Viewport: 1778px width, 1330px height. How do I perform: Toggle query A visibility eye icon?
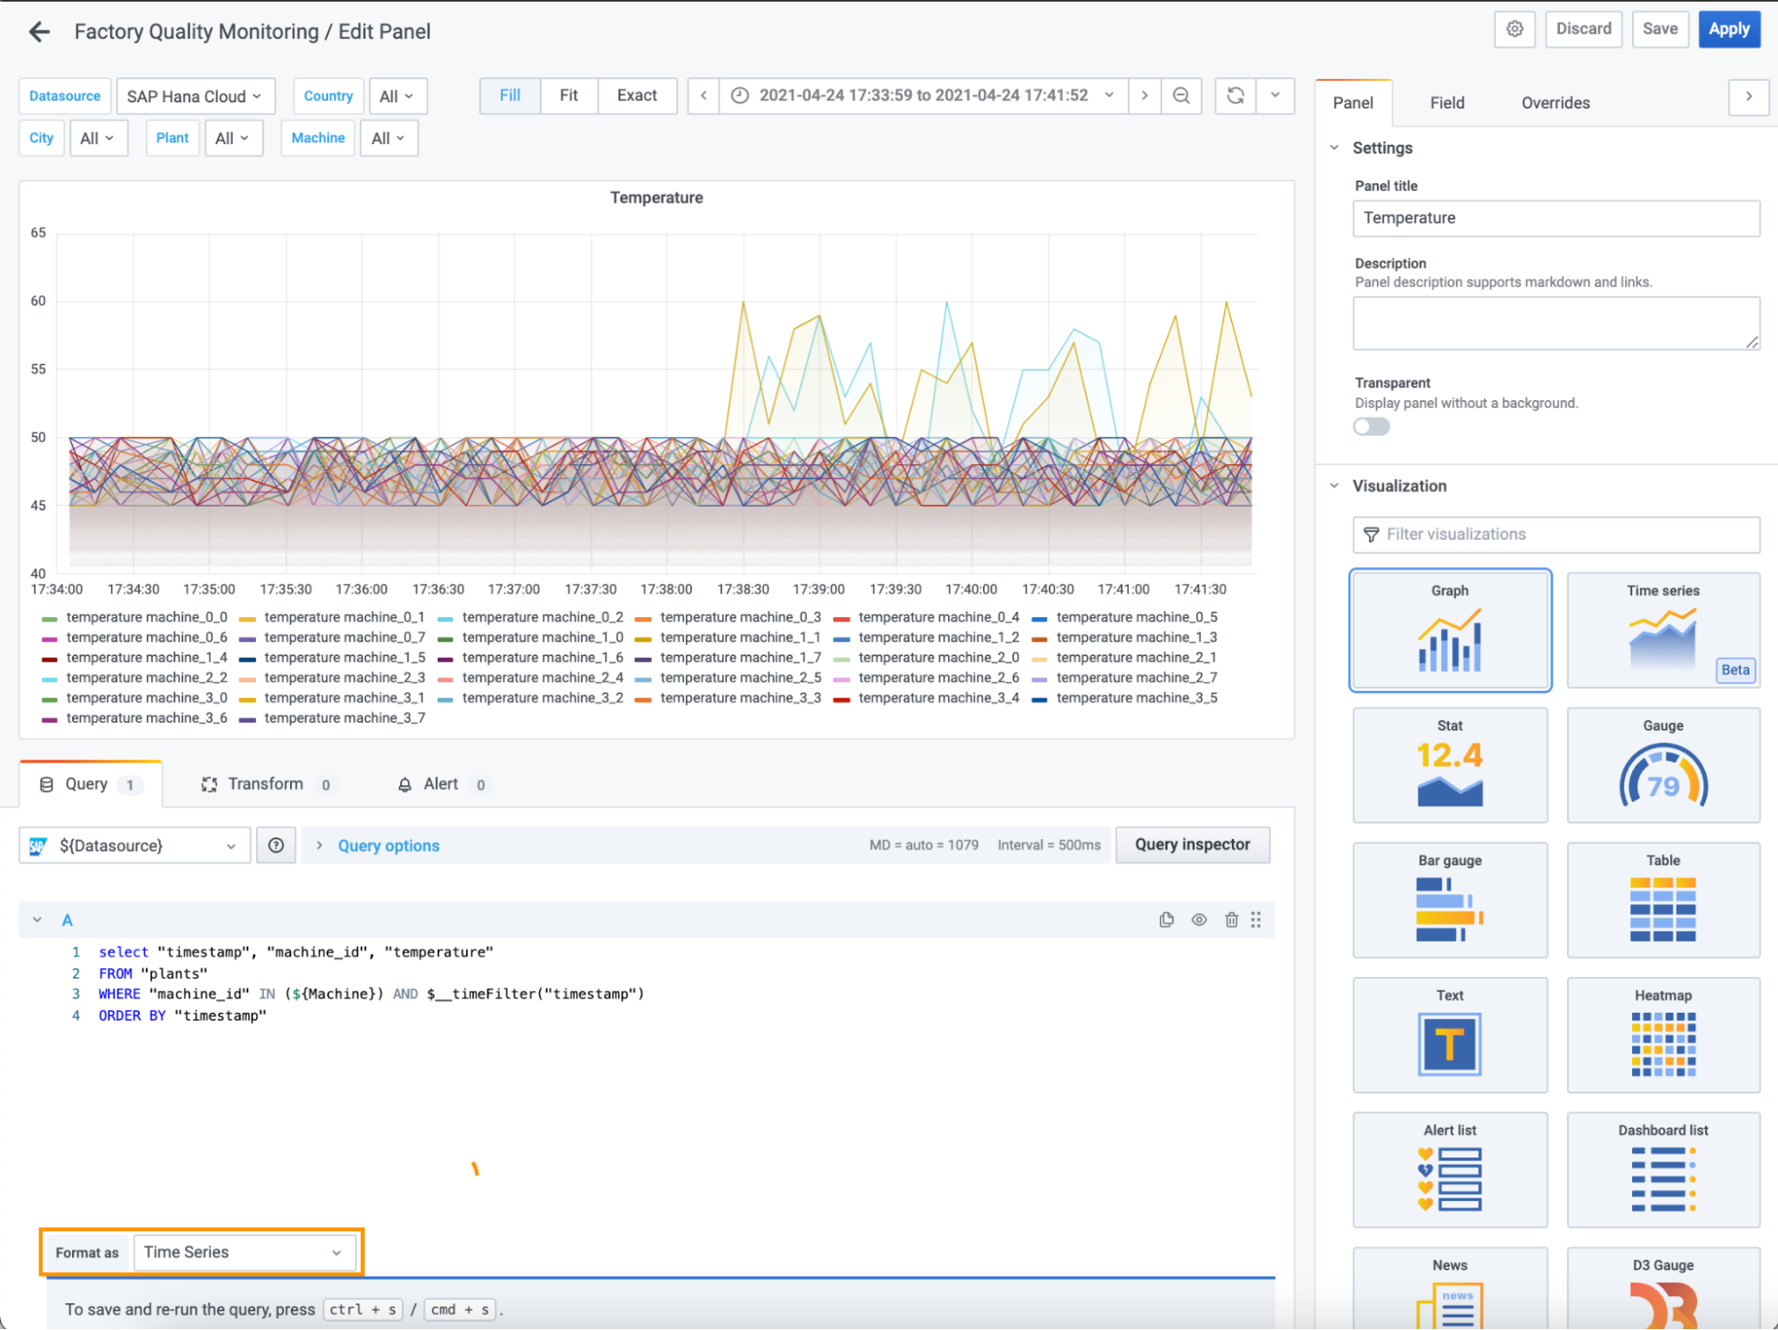tap(1199, 920)
